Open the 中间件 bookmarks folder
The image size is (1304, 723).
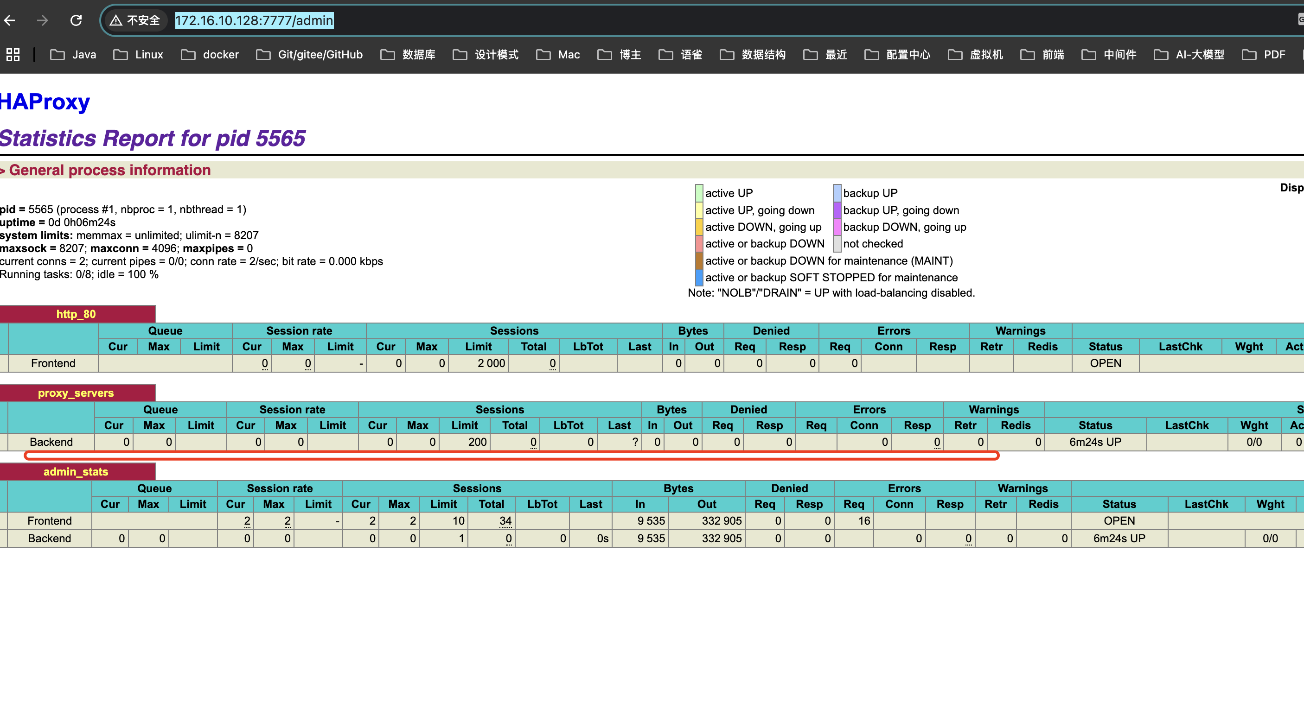pos(1109,55)
